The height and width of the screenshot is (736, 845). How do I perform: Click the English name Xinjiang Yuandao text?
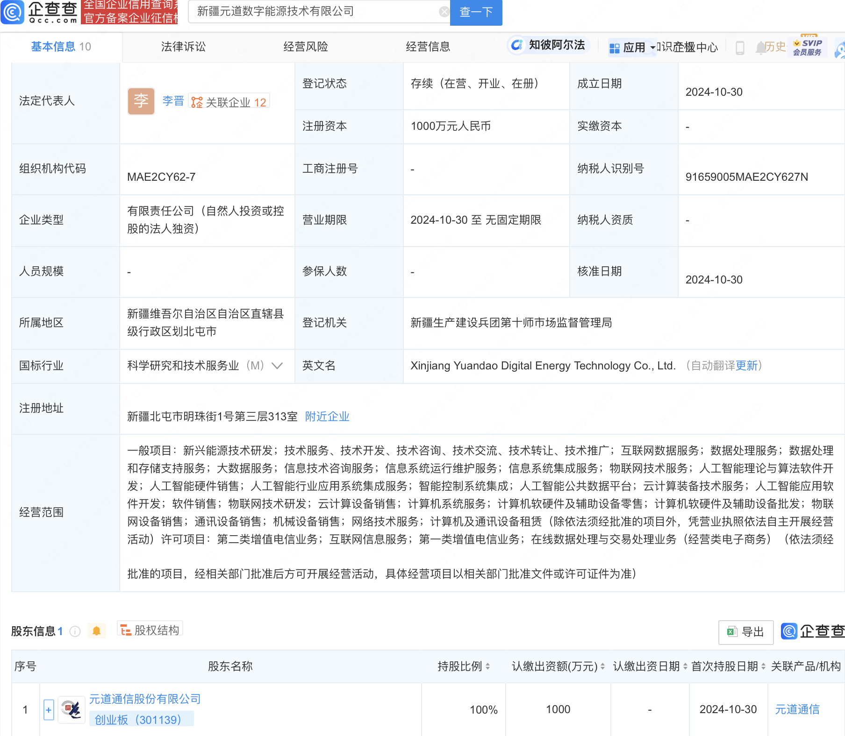tap(543, 366)
